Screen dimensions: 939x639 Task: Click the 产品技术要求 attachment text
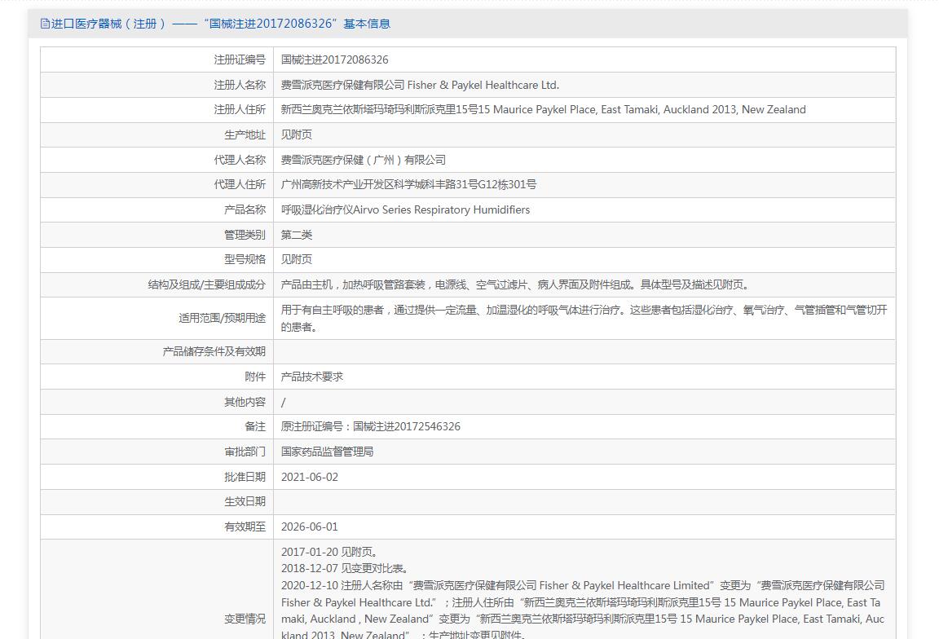312,377
